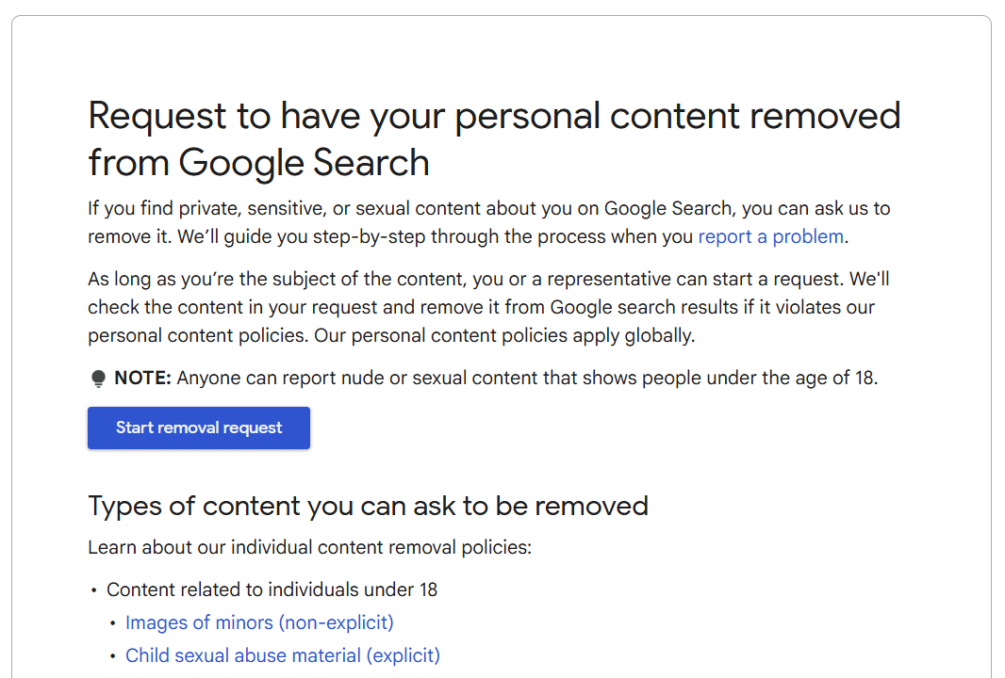The image size is (1005, 678).
Task: Click the sub-bullet before Child sexual abuse material
Action: [113, 655]
